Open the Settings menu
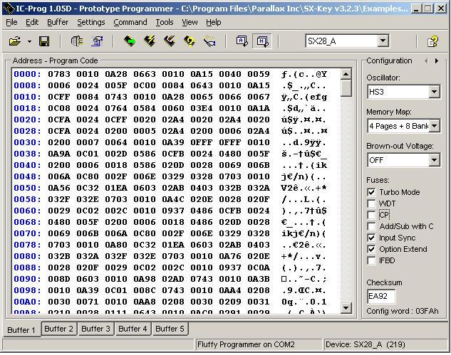The image size is (451, 355). point(91,22)
